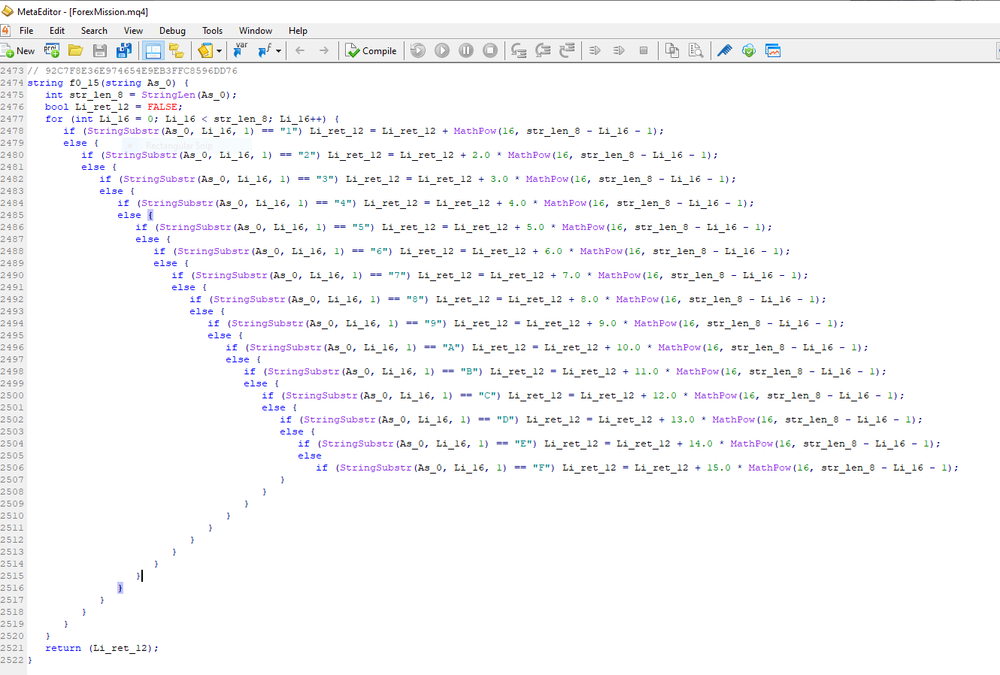
Task: Click the Find in Files icon
Action: tap(696, 50)
